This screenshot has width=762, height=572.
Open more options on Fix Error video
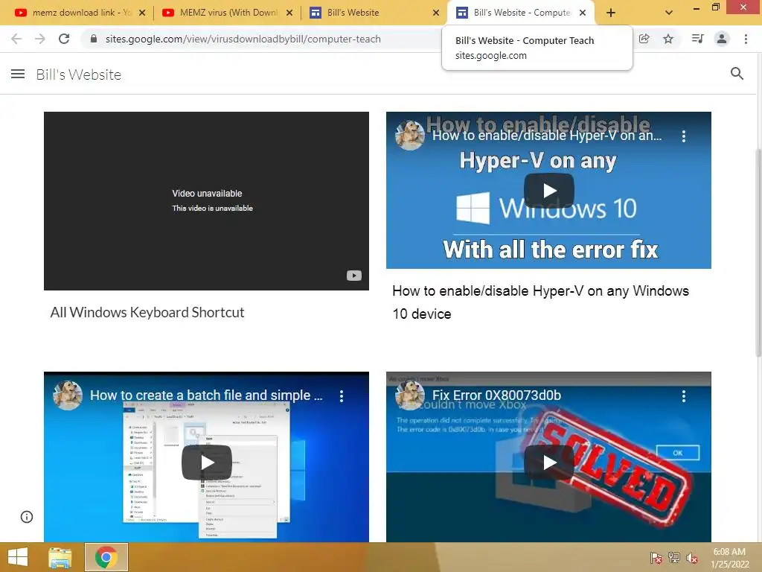point(684,396)
